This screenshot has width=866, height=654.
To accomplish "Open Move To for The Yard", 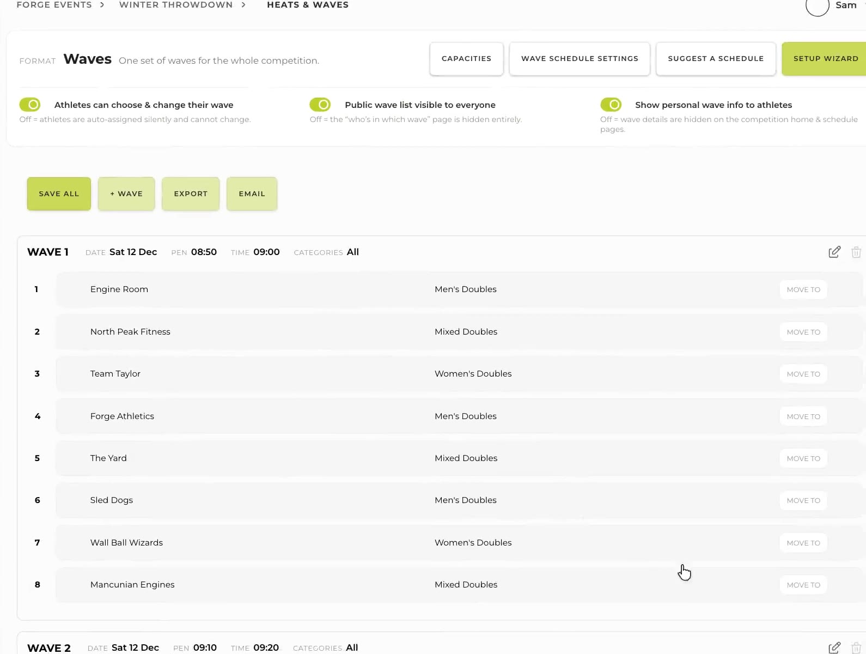I will (x=803, y=458).
